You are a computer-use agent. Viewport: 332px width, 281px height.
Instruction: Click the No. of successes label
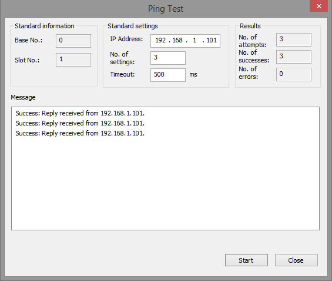click(254, 57)
